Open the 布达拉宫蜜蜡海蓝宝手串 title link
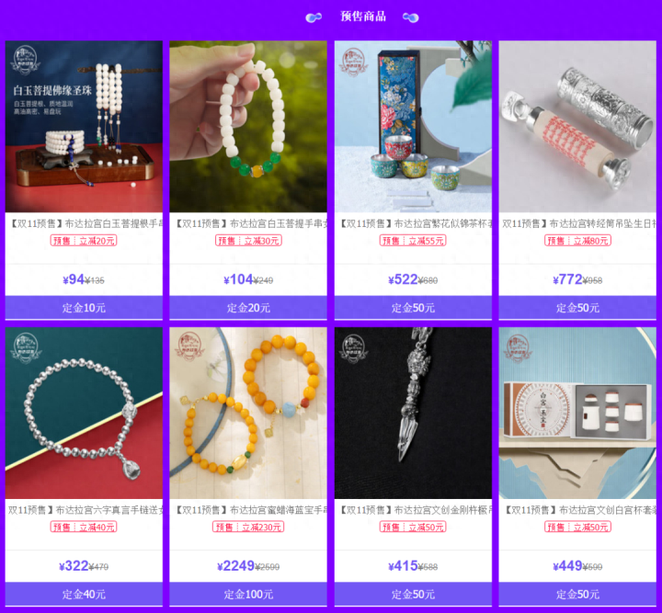This screenshot has width=662, height=613. 250,510
